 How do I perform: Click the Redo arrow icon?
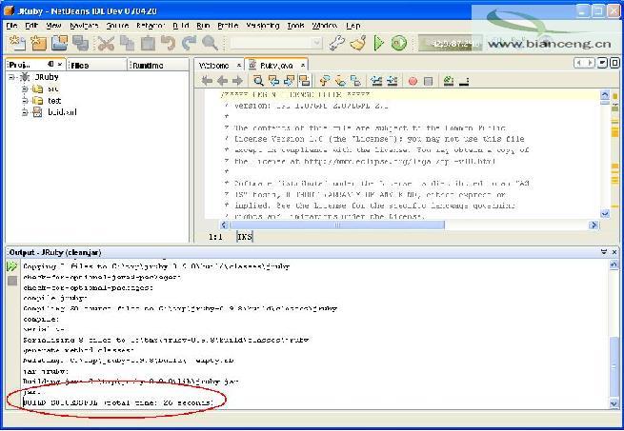click(189, 43)
